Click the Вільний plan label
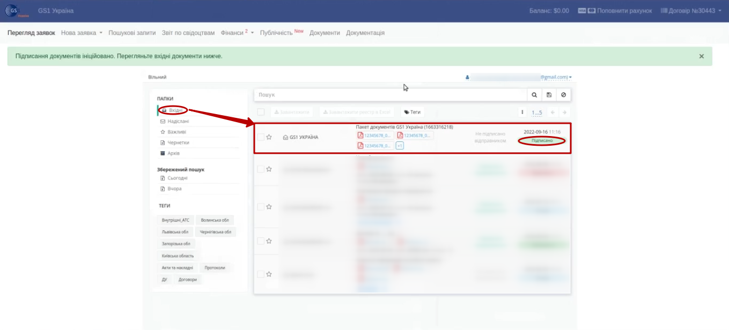The width and height of the screenshot is (729, 330). tap(157, 77)
